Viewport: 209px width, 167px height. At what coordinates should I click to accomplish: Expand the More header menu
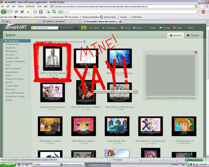[x=189, y=28]
